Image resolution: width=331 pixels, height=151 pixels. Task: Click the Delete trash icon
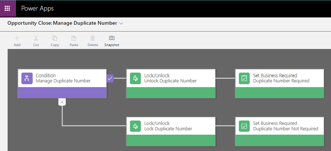point(93,38)
